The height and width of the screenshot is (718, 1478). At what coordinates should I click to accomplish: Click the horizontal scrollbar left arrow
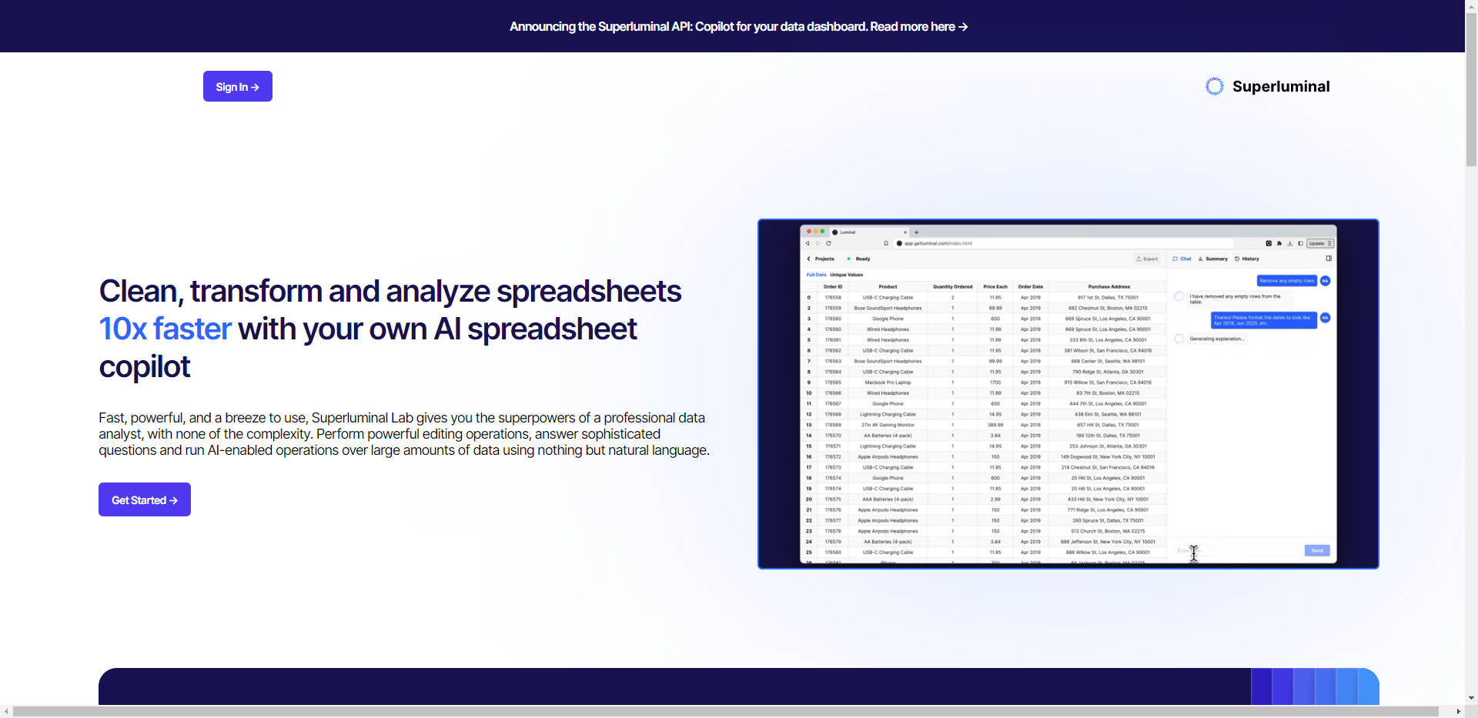pos(6,711)
